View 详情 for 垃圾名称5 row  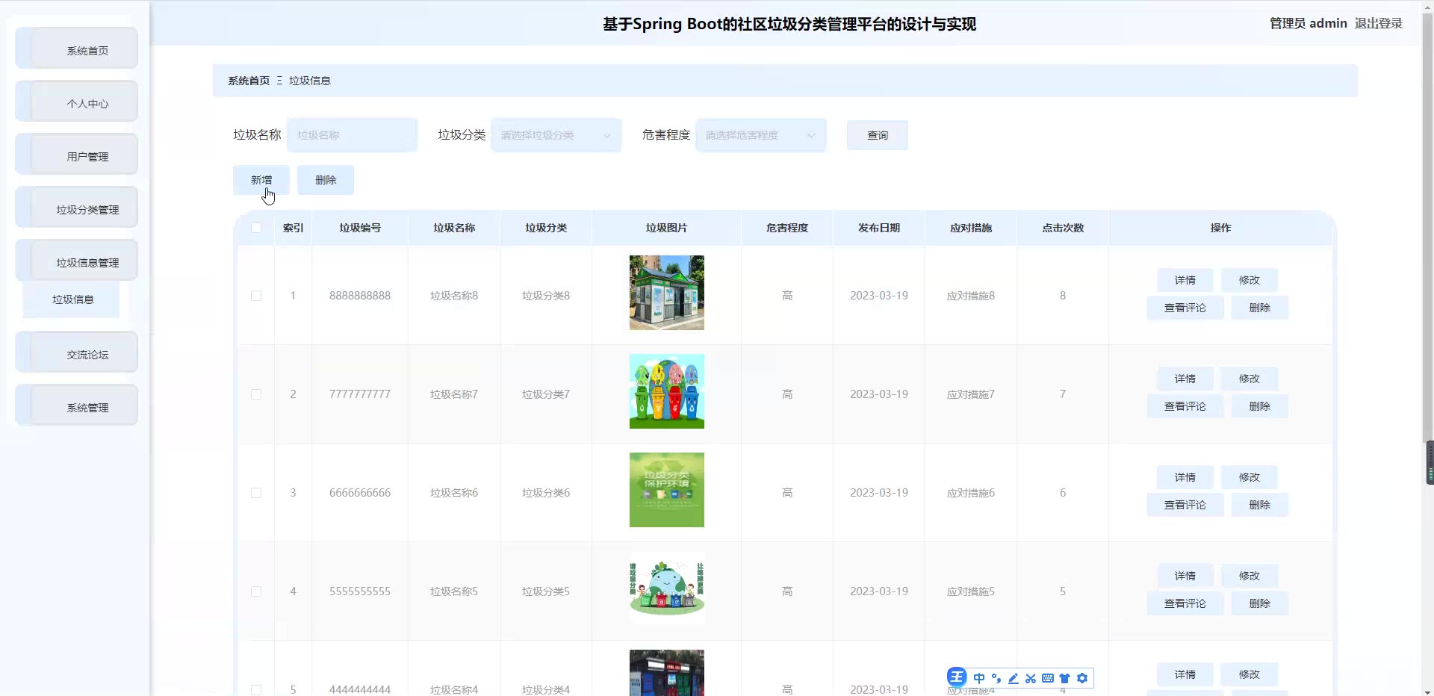click(x=1185, y=576)
